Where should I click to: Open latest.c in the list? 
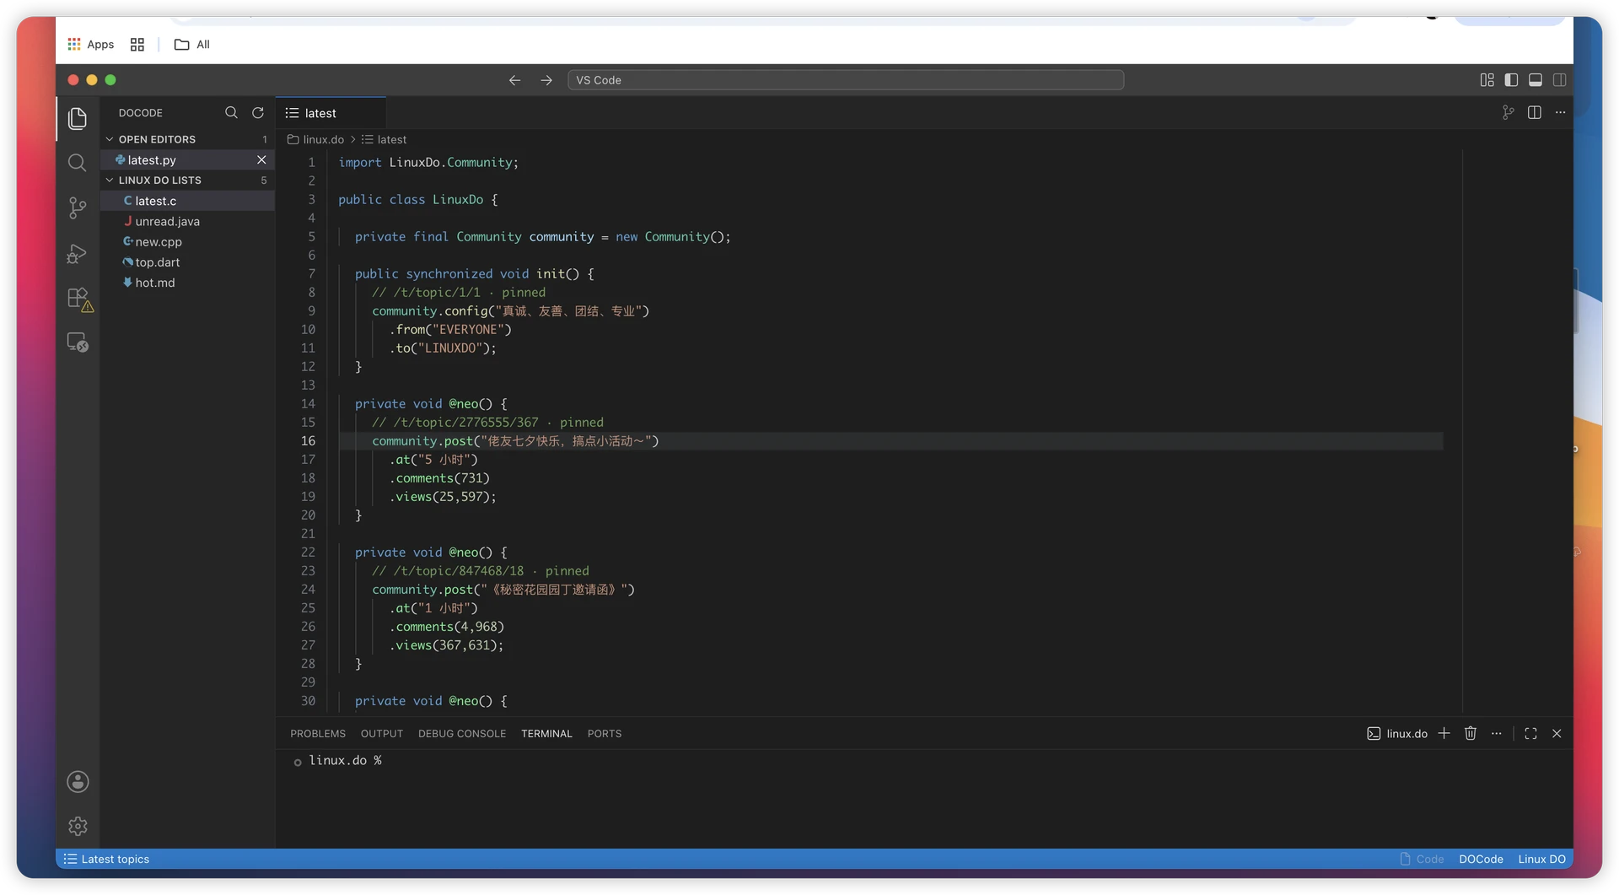point(187,201)
